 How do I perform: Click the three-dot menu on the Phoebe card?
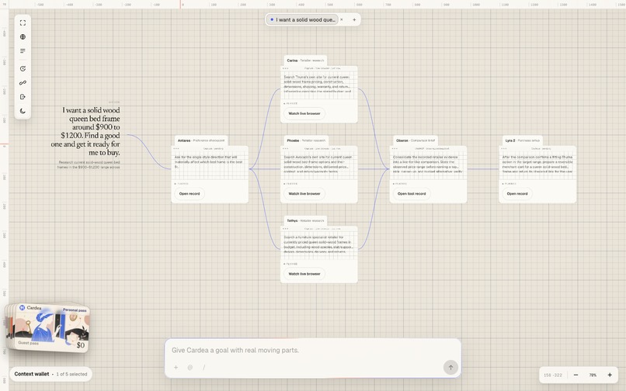point(285,148)
